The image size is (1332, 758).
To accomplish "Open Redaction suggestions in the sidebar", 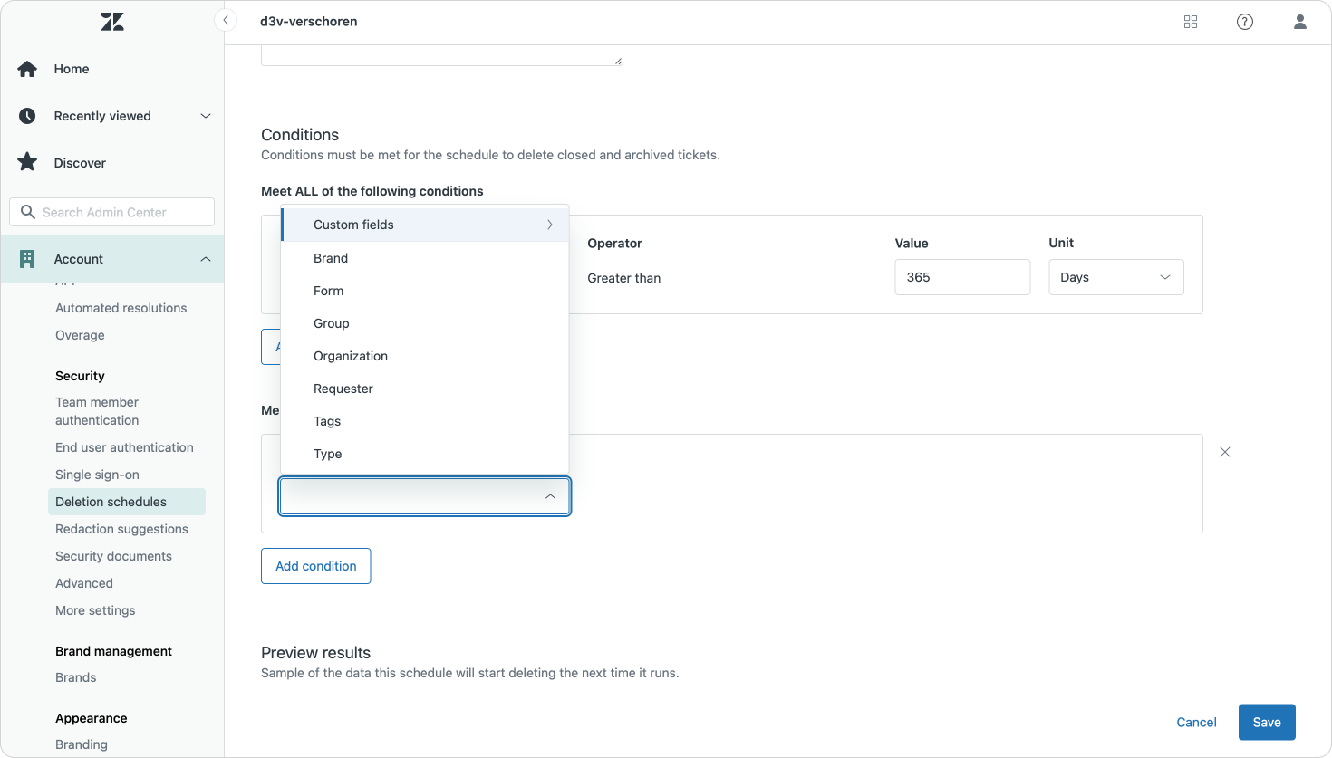I will point(121,529).
